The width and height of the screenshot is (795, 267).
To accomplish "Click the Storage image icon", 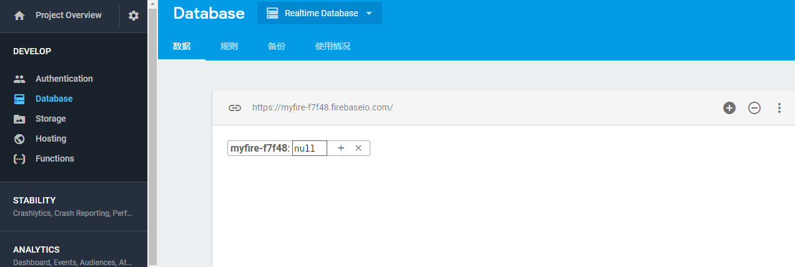I will tap(19, 119).
